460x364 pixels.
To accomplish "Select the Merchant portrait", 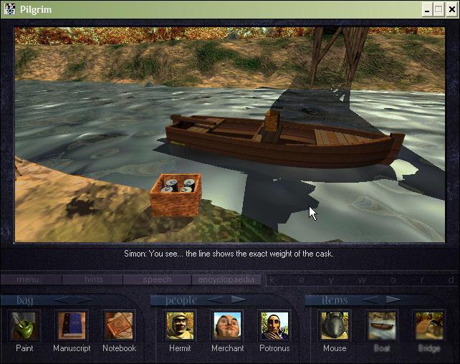I will (x=227, y=325).
